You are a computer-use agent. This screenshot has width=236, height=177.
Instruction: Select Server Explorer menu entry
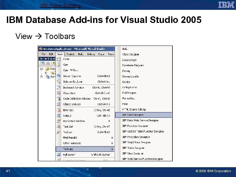[85, 76]
